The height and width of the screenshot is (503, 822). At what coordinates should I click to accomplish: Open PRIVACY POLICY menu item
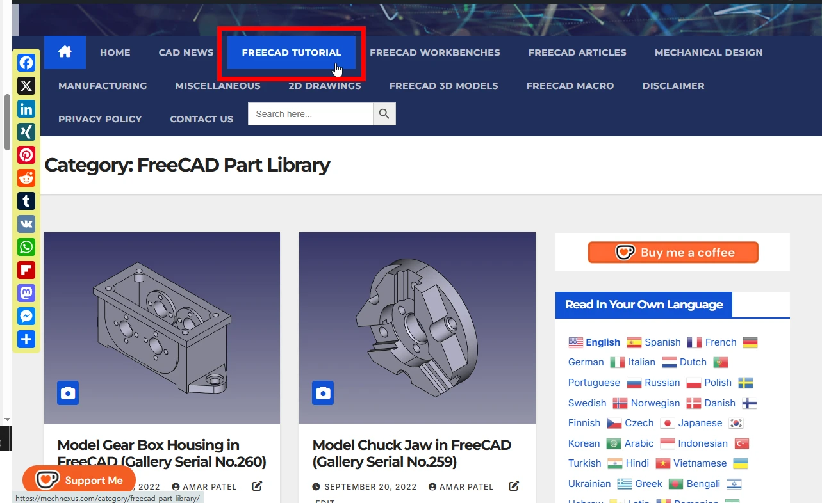[100, 119]
